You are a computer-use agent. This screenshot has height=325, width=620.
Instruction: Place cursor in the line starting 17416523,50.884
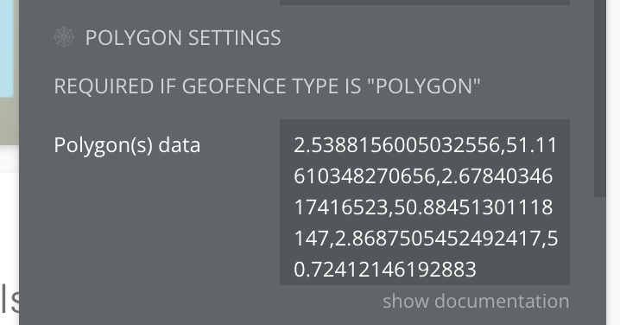tap(423, 207)
